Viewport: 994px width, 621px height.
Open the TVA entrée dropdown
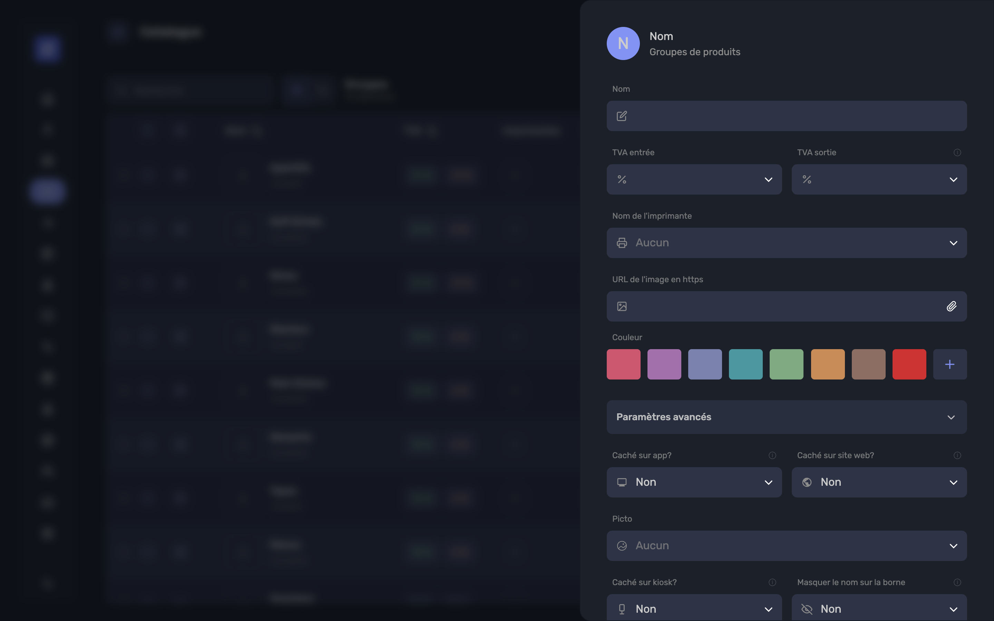coord(694,179)
